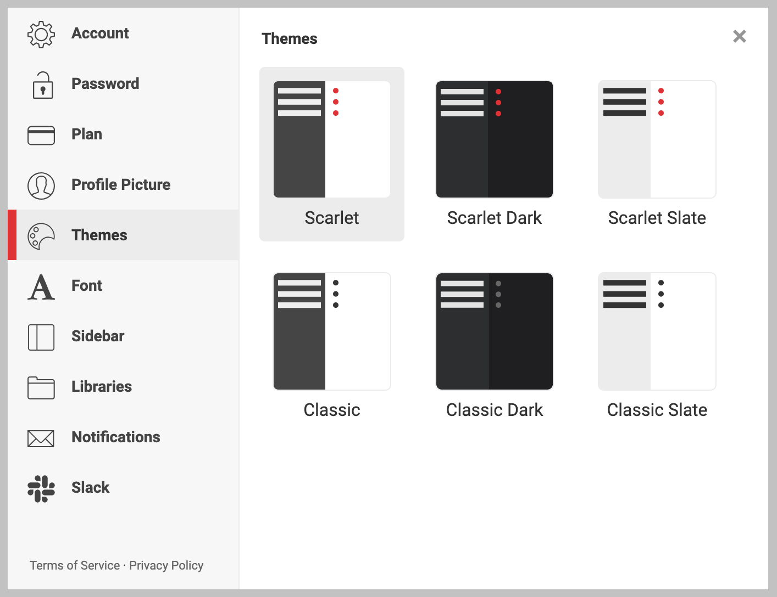777x597 pixels.
Task: Click the Profile Picture avatar icon
Action: click(41, 185)
